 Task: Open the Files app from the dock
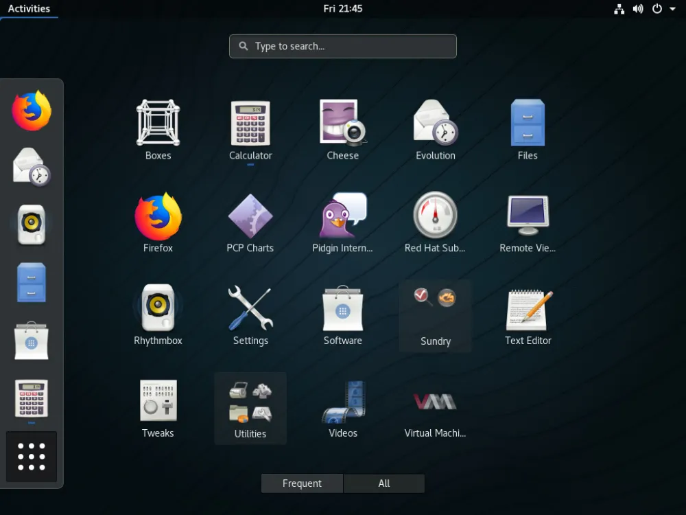(x=30, y=282)
